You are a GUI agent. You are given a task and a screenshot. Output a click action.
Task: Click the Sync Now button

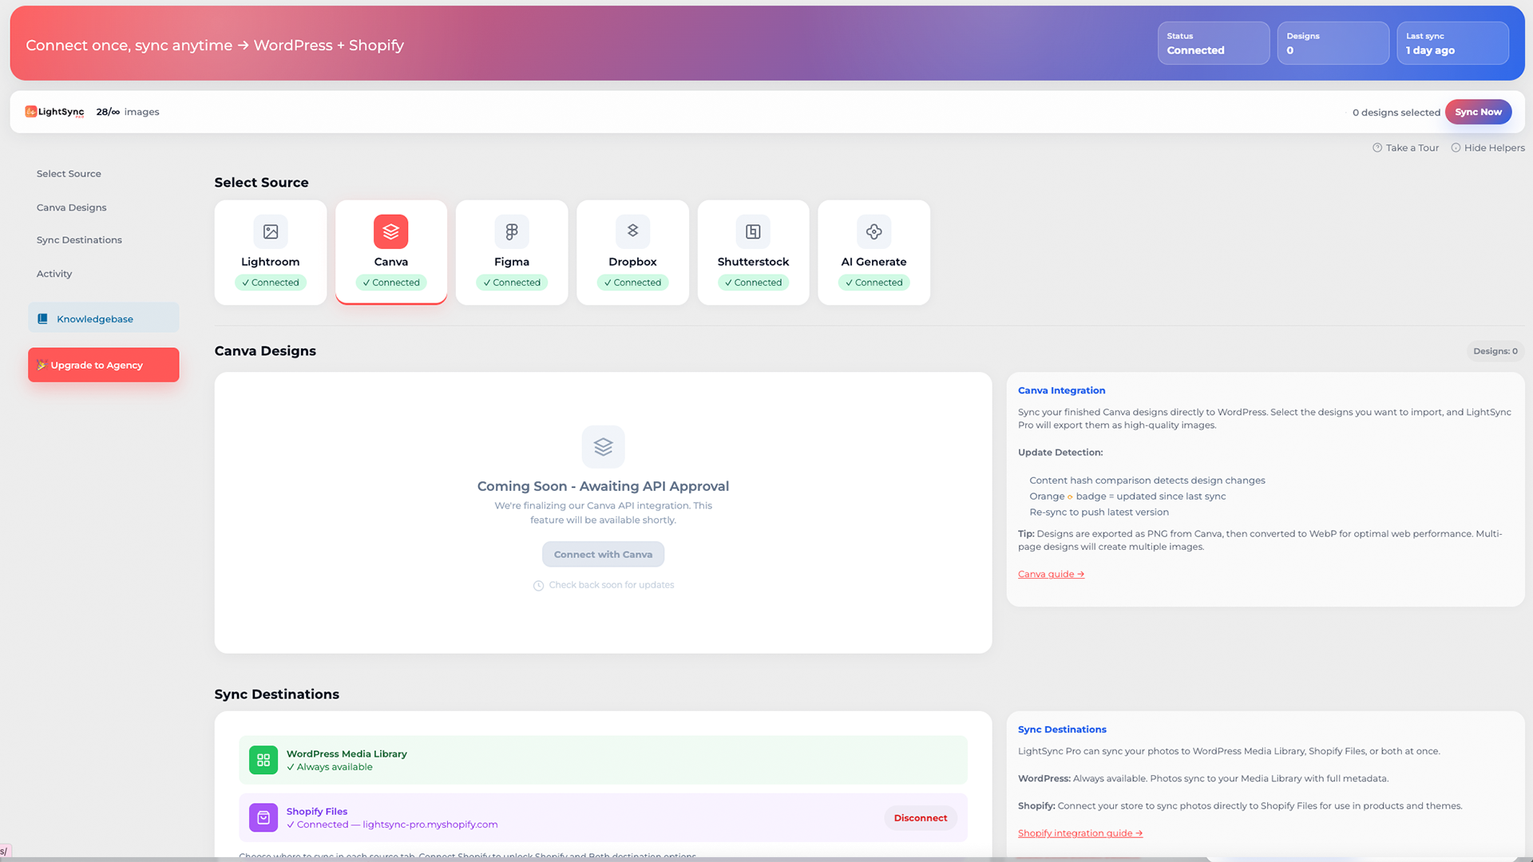pyautogui.click(x=1478, y=112)
